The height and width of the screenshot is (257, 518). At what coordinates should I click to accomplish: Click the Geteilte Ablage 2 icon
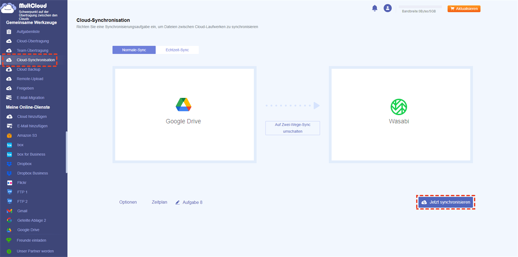point(9,220)
